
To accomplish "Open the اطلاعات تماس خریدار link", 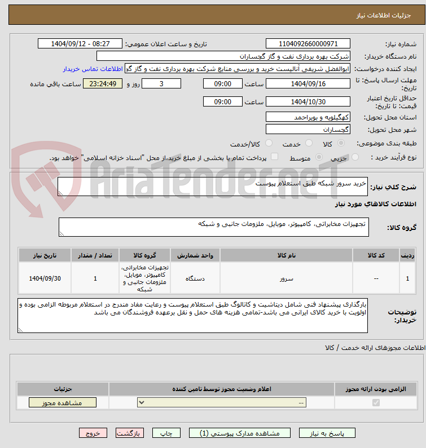I will coord(93,69).
